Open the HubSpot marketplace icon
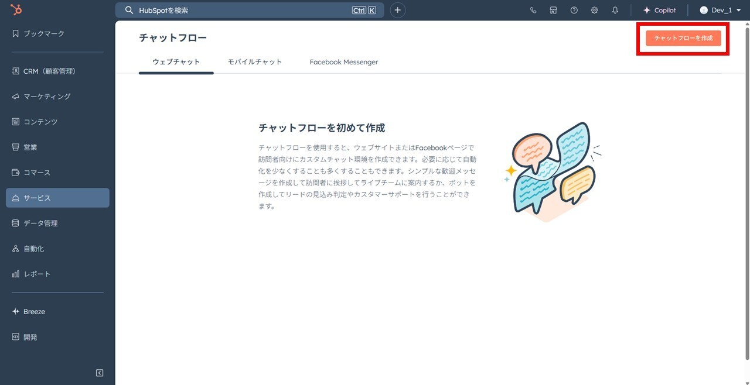 point(553,10)
